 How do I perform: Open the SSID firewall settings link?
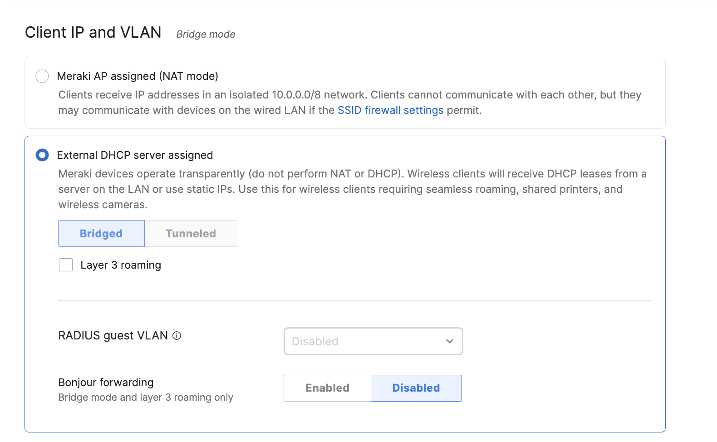[x=390, y=110]
